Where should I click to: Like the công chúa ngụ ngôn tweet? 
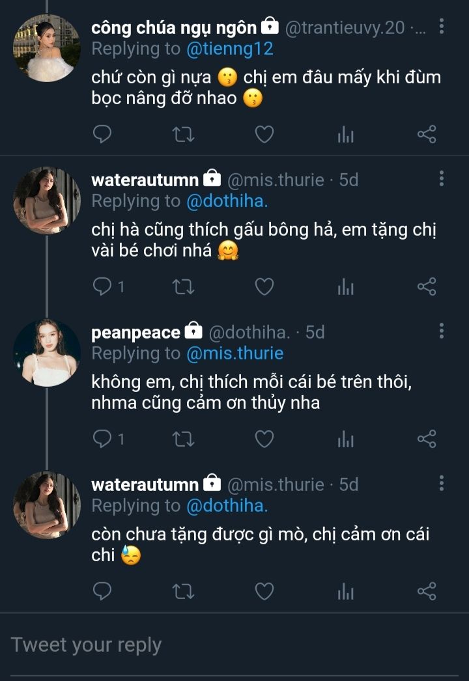click(264, 135)
